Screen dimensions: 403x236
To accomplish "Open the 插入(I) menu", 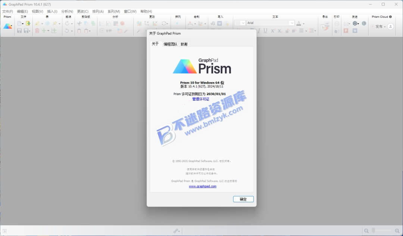I will pyautogui.click(x=52, y=11).
